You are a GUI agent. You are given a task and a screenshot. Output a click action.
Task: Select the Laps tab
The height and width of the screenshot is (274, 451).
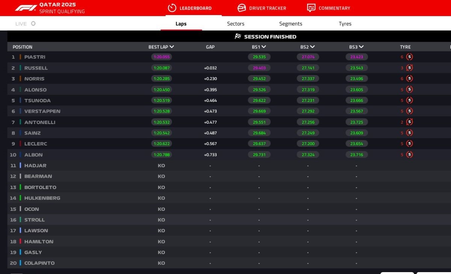coord(181,24)
